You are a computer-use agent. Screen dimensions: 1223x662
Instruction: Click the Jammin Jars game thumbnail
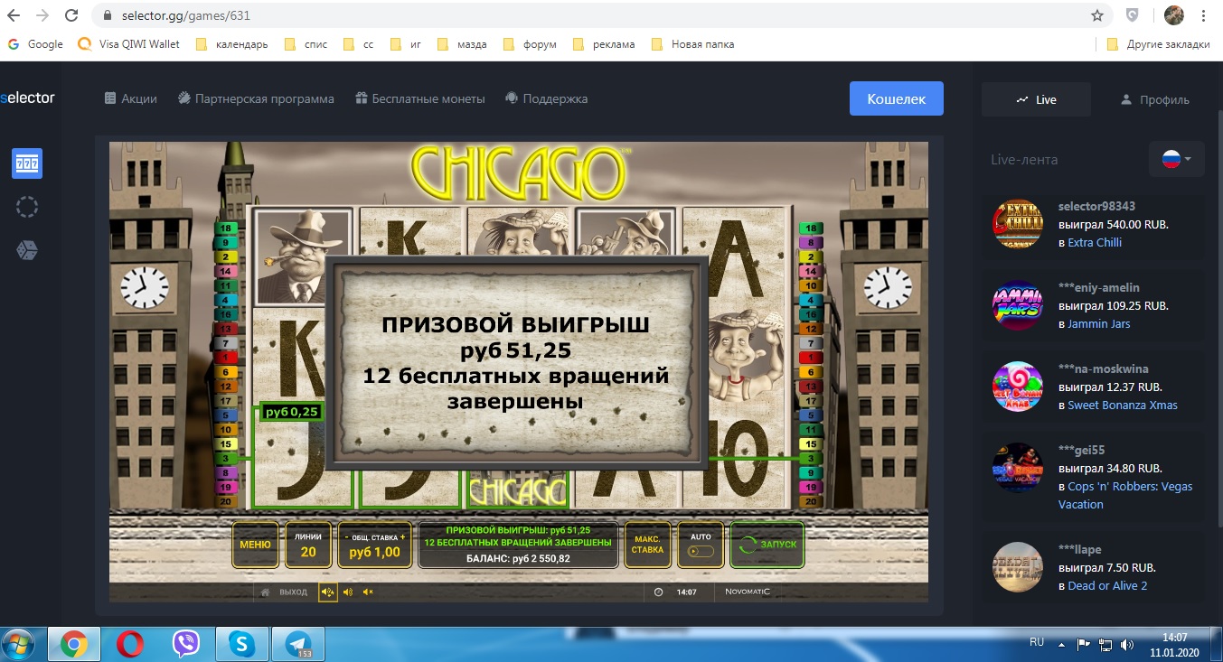point(1017,305)
